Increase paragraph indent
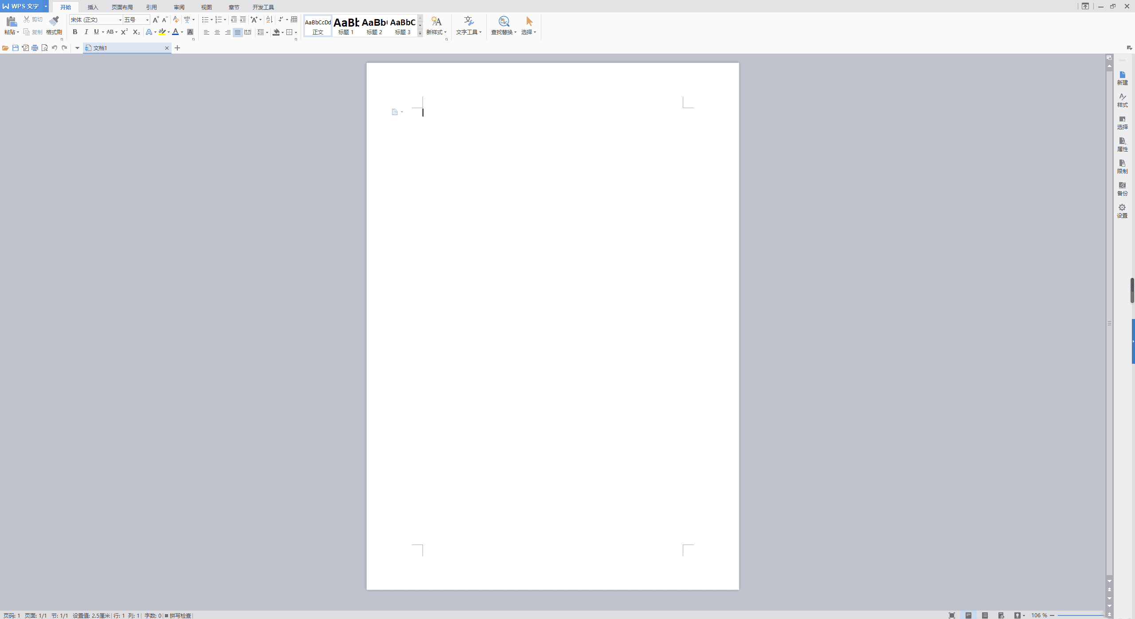Screen dimensions: 1135x619 [243, 19]
